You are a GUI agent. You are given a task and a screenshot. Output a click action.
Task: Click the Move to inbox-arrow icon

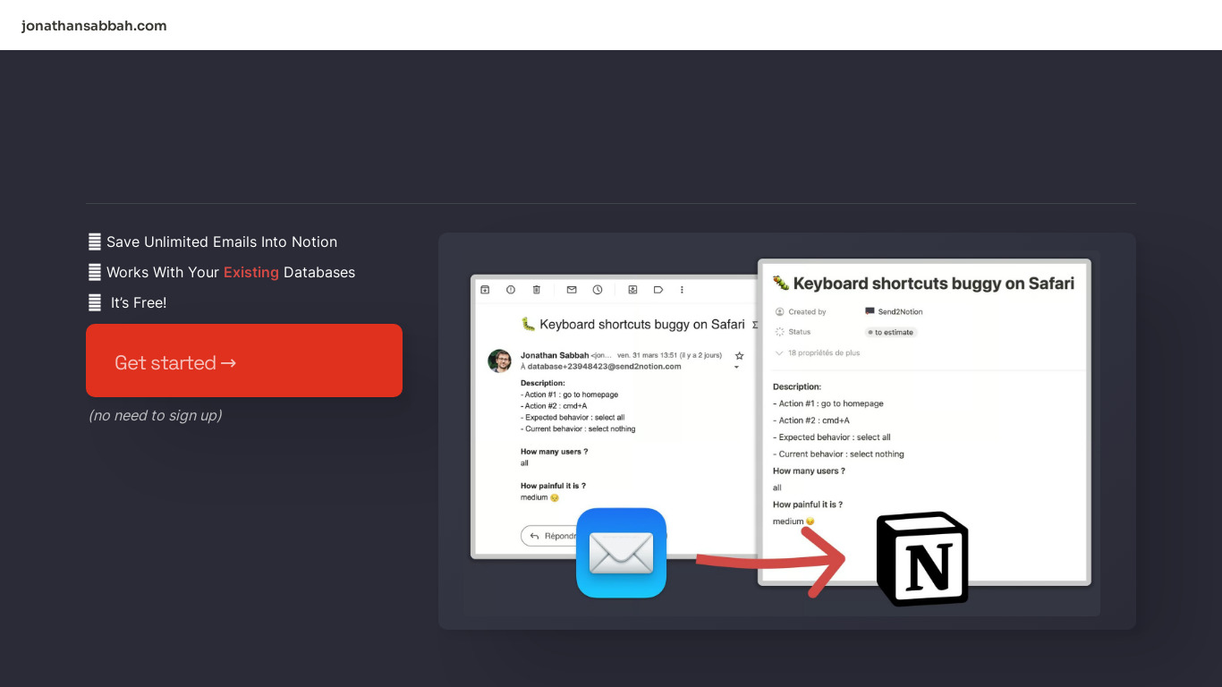pos(632,290)
